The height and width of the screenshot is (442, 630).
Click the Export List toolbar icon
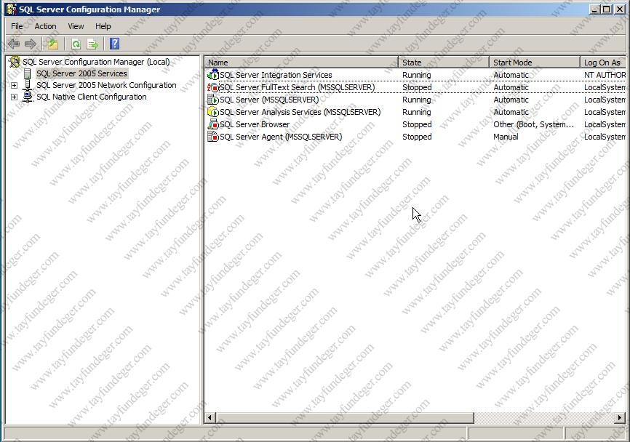[92, 44]
